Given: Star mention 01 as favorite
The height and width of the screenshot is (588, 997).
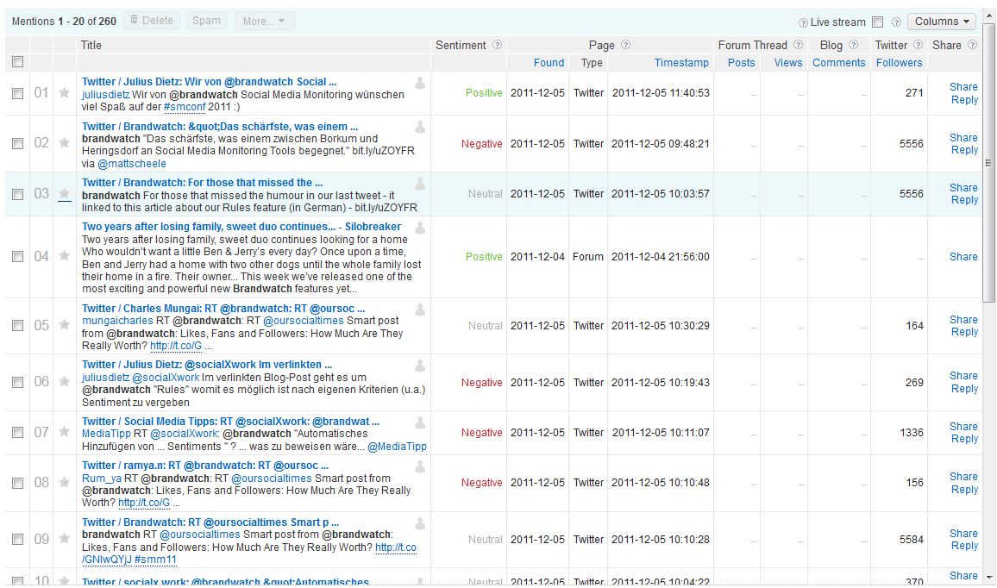Looking at the screenshot, I should click(64, 93).
